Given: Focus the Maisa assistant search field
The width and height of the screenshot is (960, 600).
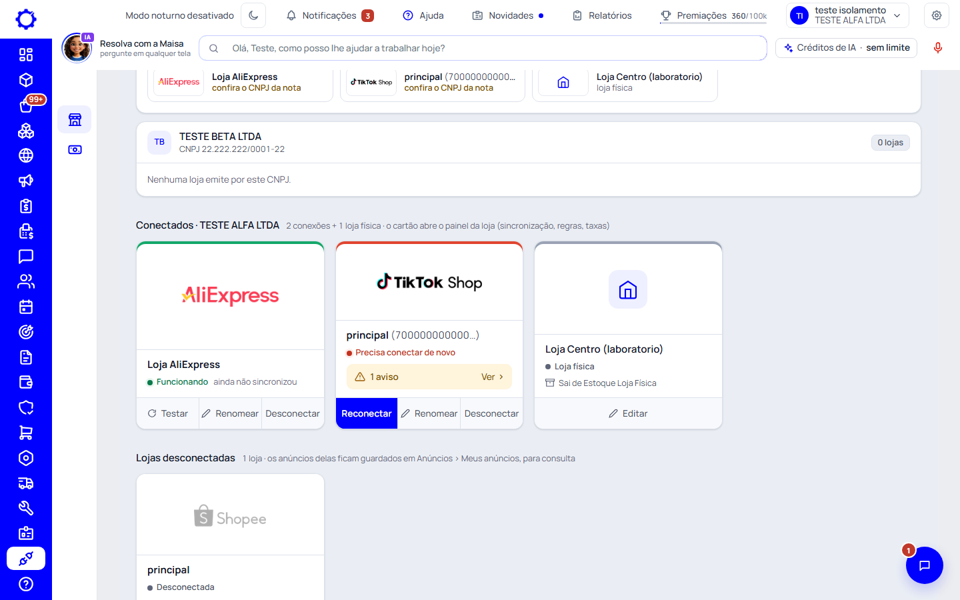Looking at the screenshot, I should point(483,48).
